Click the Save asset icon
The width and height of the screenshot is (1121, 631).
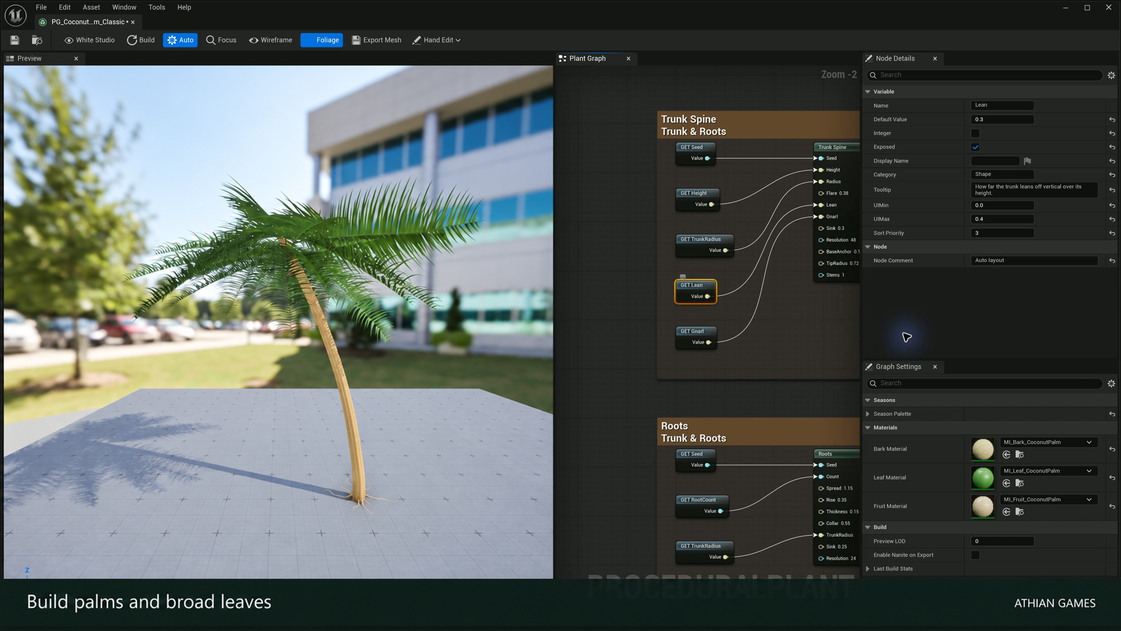tap(14, 40)
